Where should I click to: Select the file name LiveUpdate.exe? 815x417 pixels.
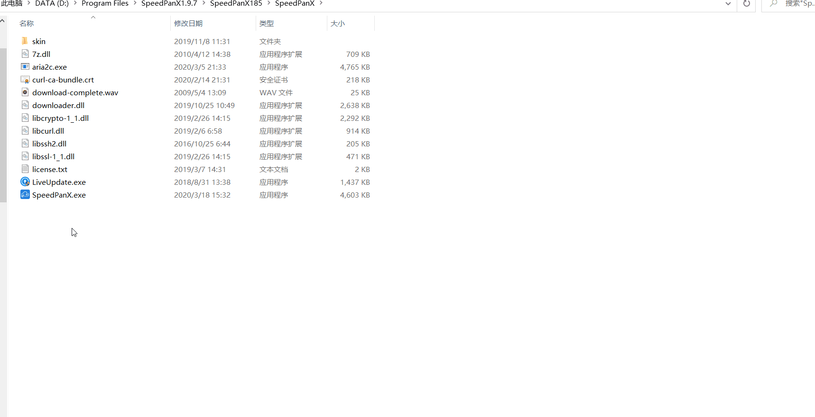pyautogui.click(x=59, y=182)
